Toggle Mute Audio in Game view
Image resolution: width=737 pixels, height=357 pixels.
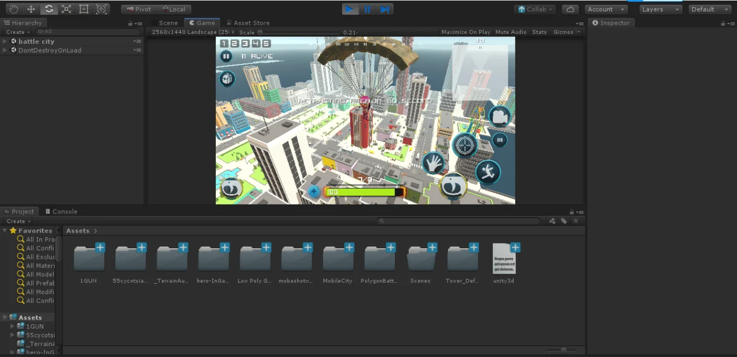coord(511,32)
